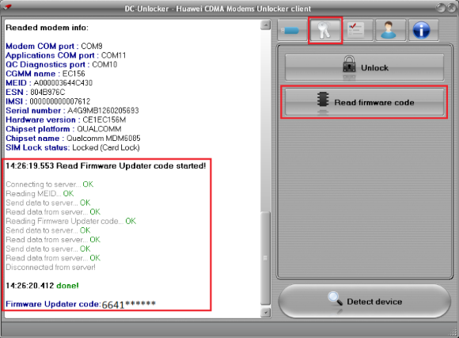This screenshot has width=459, height=338.
Task: Minimize the DC-Unlocker window
Action: click(x=441, y=8)
